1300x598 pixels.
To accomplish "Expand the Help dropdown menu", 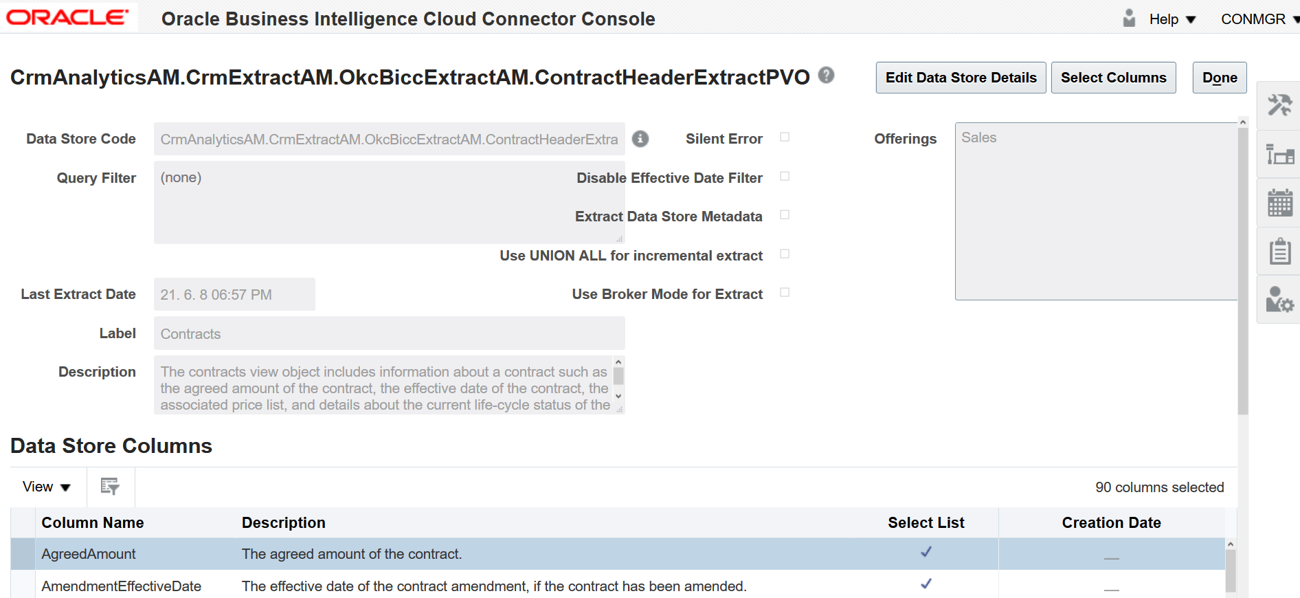I will point(1172,19).
